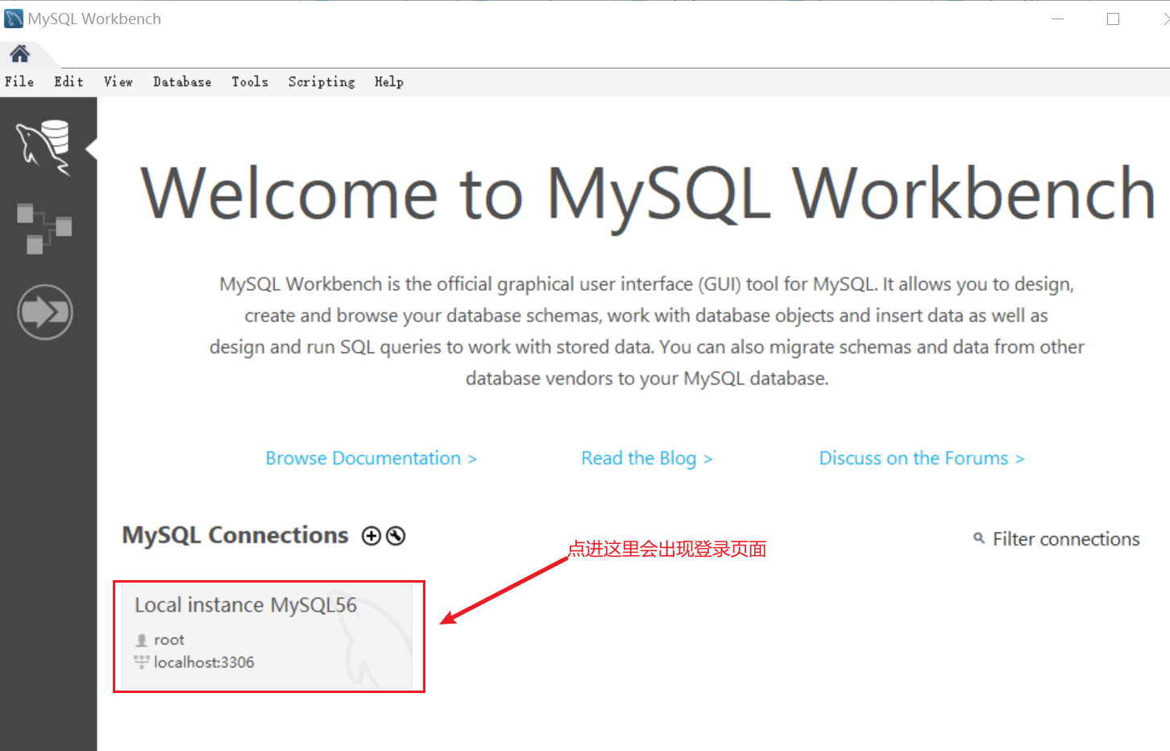This screenshot has height=751, width=1170.
Task: Open the Edit menu
Action: [68, 81]
